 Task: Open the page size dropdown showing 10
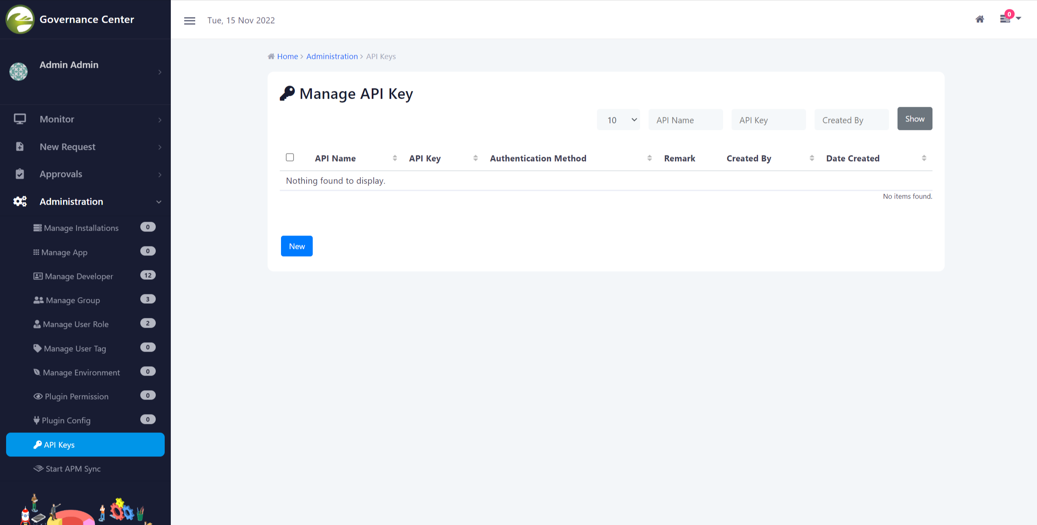pyautogui.click(x=618, y=120)
